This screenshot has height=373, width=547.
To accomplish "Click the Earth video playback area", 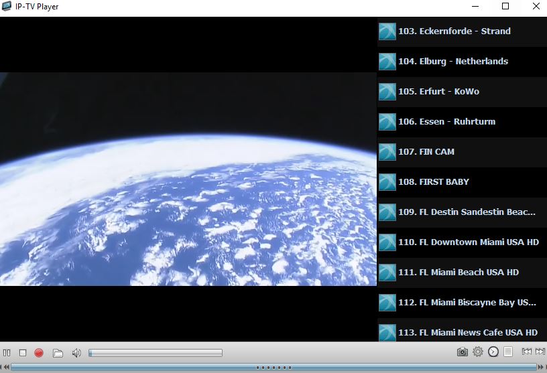I will (188, 179).
